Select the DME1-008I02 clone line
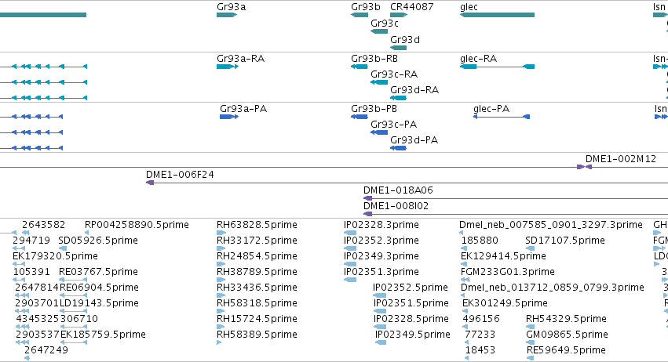 [516, 214]
